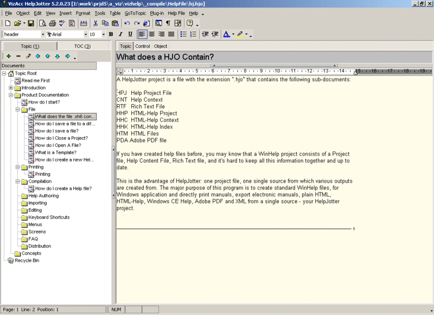This screenshot has width=434, height=315.
Task: Open the Arial font dropdown
Action: (x=86, y=34)
